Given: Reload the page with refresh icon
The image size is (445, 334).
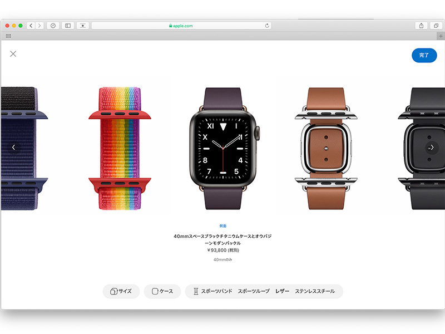Looking at the screenshot, I should 267,26.
